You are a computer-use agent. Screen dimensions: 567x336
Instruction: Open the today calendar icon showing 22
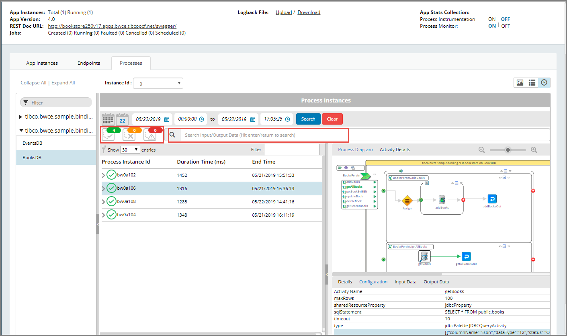point(122,119)
